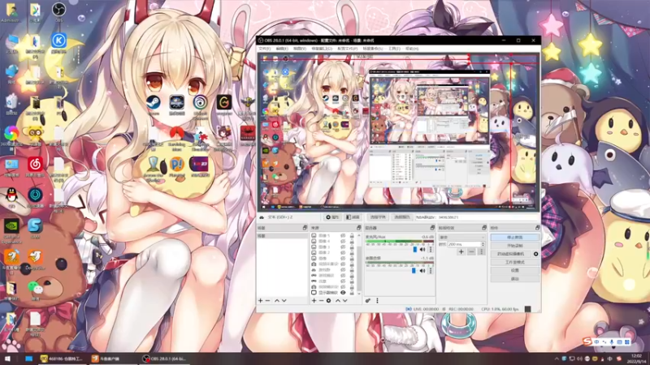Increase transition duration with up arrow
Image resolution: width=650 pixels, height=365 pixels.
[x=483, y=243]
